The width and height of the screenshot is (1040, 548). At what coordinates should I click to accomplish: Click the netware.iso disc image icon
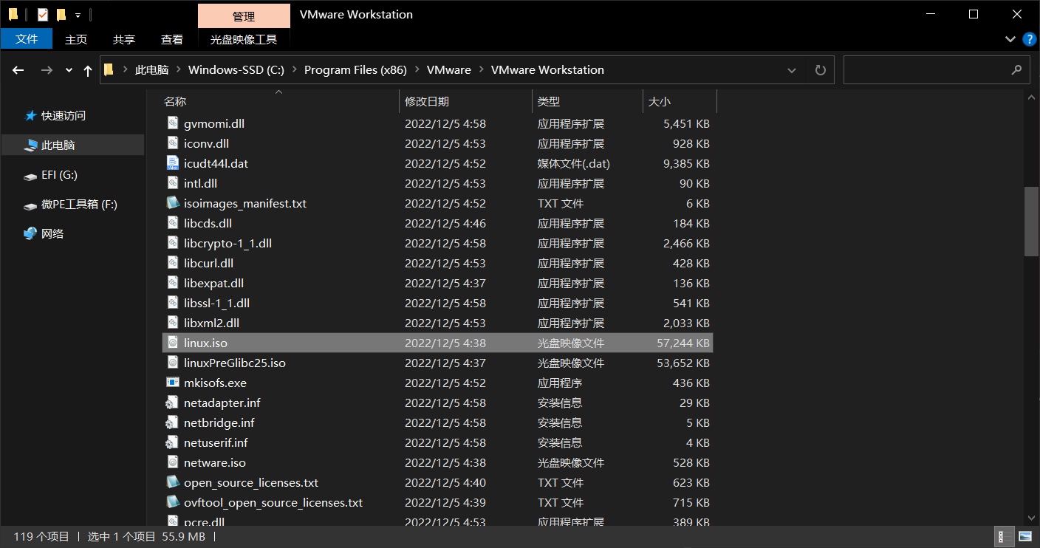pyautogui.click(x=172, y=462)
